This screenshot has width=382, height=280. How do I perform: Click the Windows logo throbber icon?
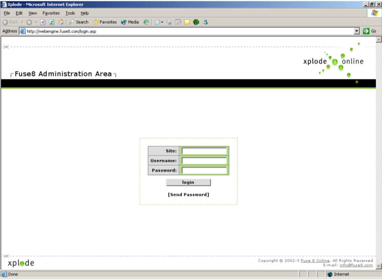pyautogui.click(x=374, y=13)
